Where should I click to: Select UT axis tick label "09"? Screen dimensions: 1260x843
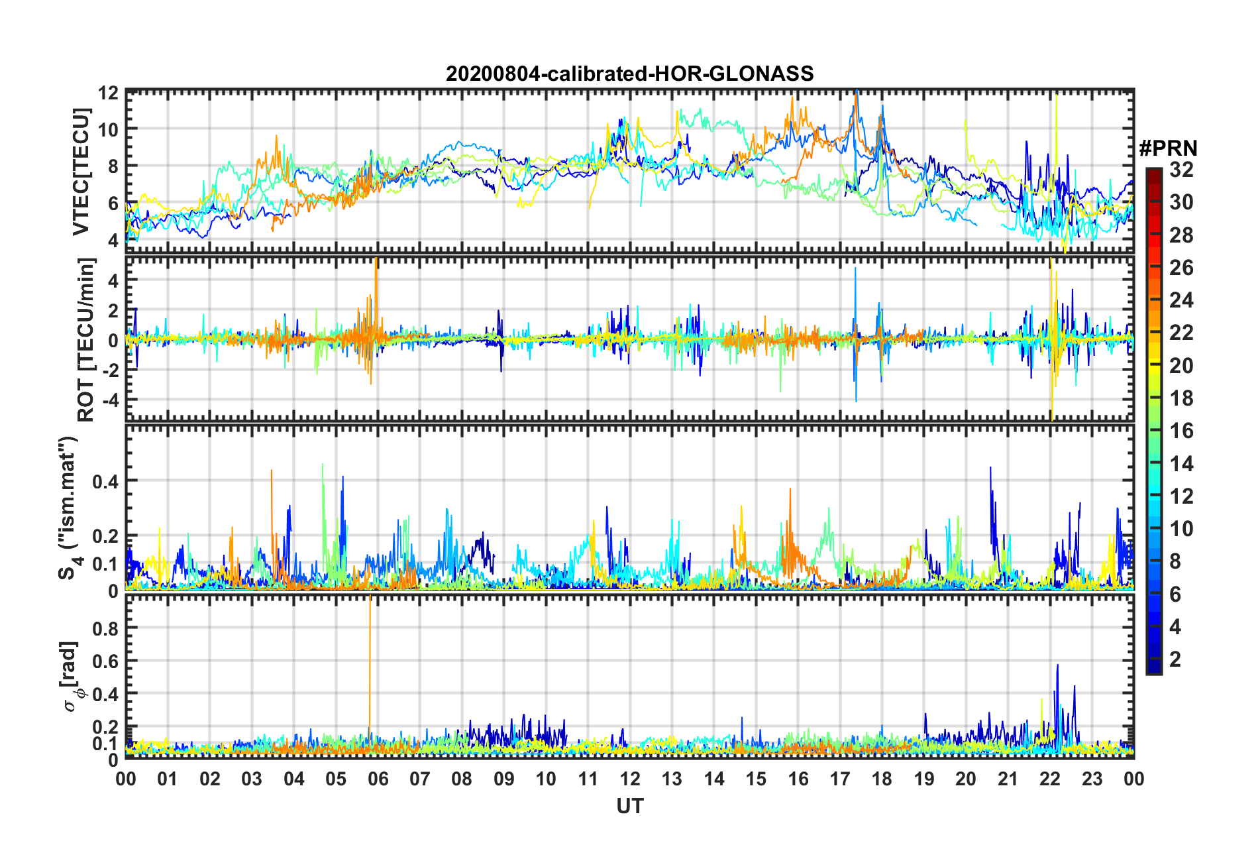pyautogui.click(x=504, y=779)
